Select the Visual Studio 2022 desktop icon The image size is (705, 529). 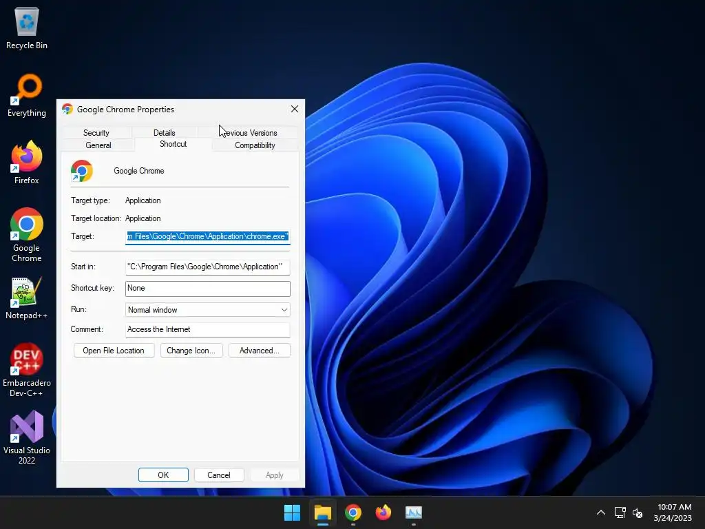tap(27, 437)
